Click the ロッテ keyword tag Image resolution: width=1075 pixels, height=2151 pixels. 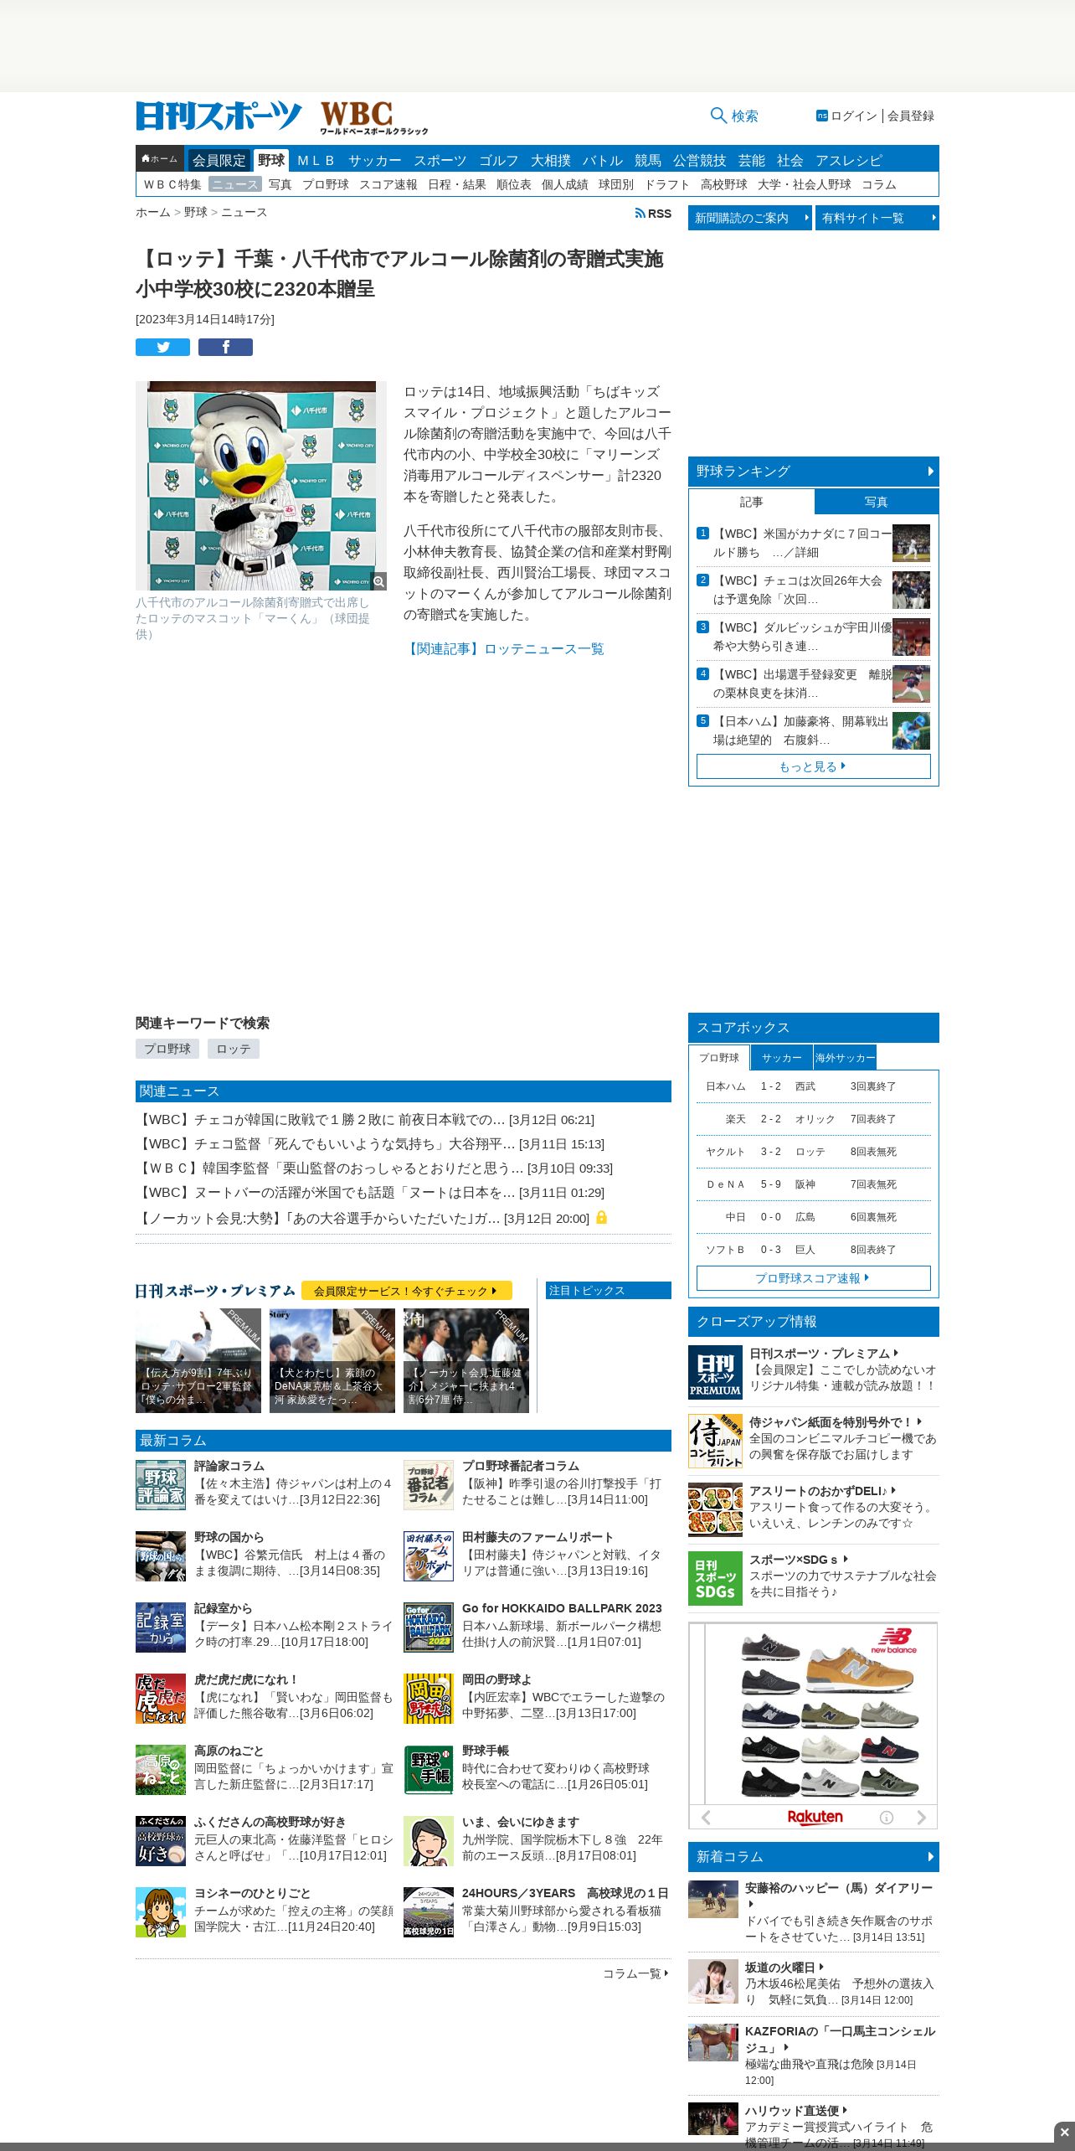pos(234,1049)
